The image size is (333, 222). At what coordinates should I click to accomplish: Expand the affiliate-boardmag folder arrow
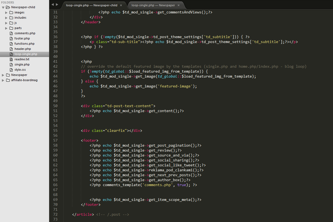pos(3,80)
